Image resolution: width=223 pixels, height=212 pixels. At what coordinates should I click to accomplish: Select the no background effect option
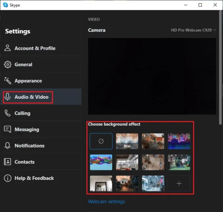[x=101, y=141]
